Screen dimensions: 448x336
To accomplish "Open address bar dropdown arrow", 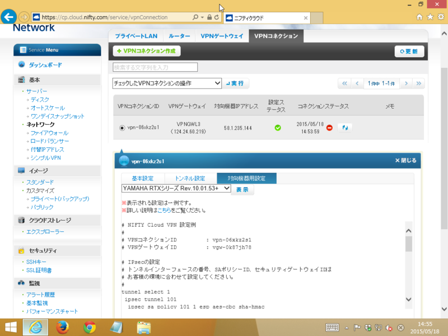I will (202, 17).
